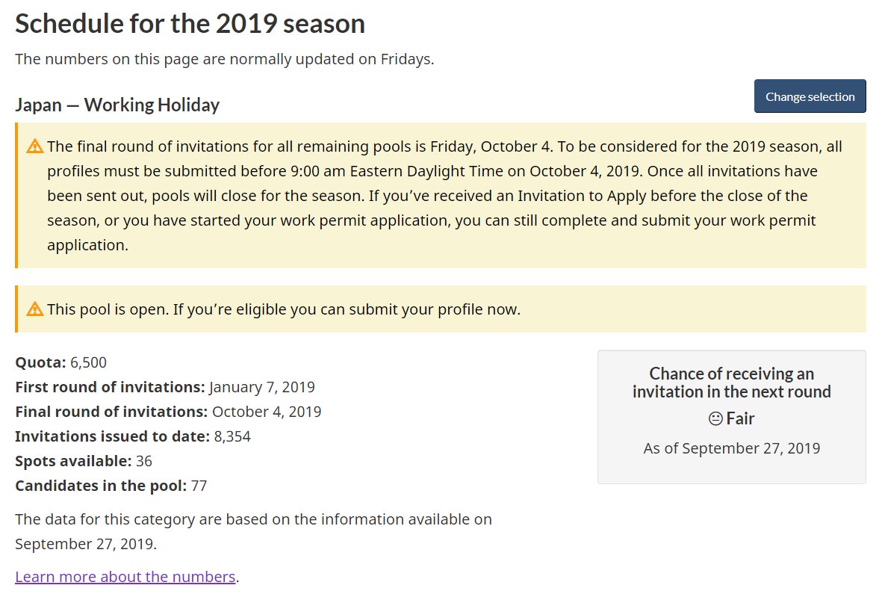Click the 'As of September 27, 2019' text
The height and width of the screenshot is (597, 882).
(731, 448)
